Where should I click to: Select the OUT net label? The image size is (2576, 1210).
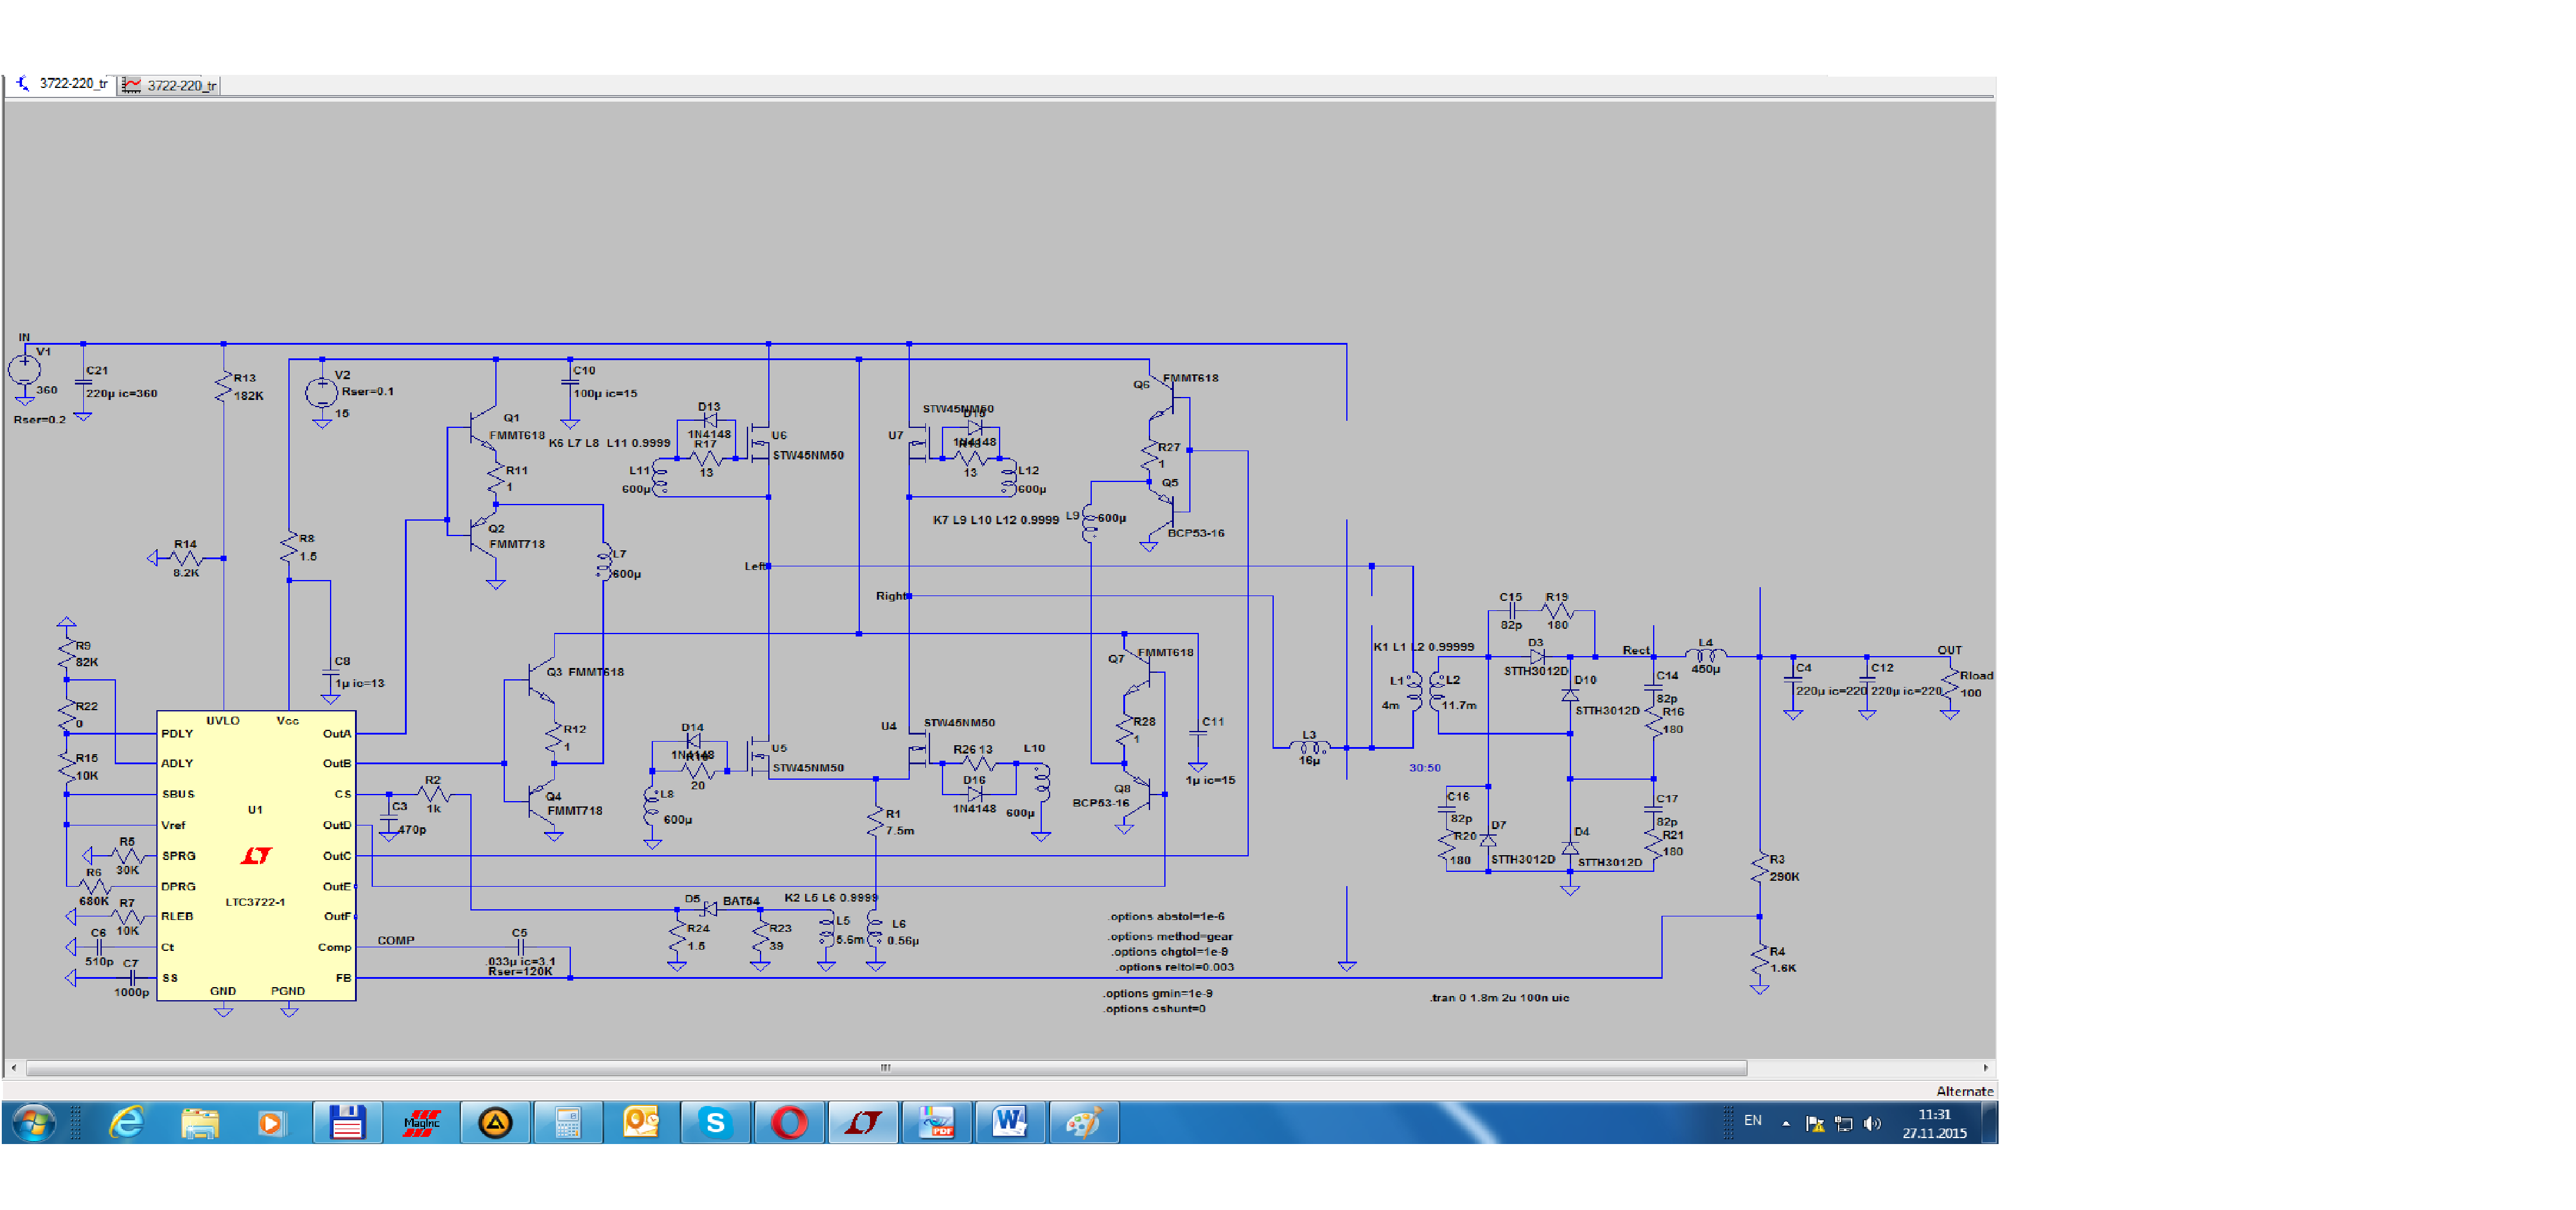point(1949,650)
